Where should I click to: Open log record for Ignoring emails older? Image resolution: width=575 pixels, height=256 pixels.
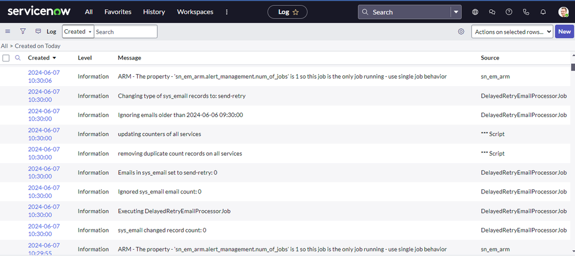[x=44, y=115]
